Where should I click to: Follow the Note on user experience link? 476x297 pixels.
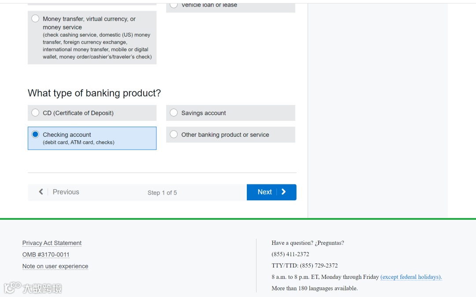click(x=55, y=266)
